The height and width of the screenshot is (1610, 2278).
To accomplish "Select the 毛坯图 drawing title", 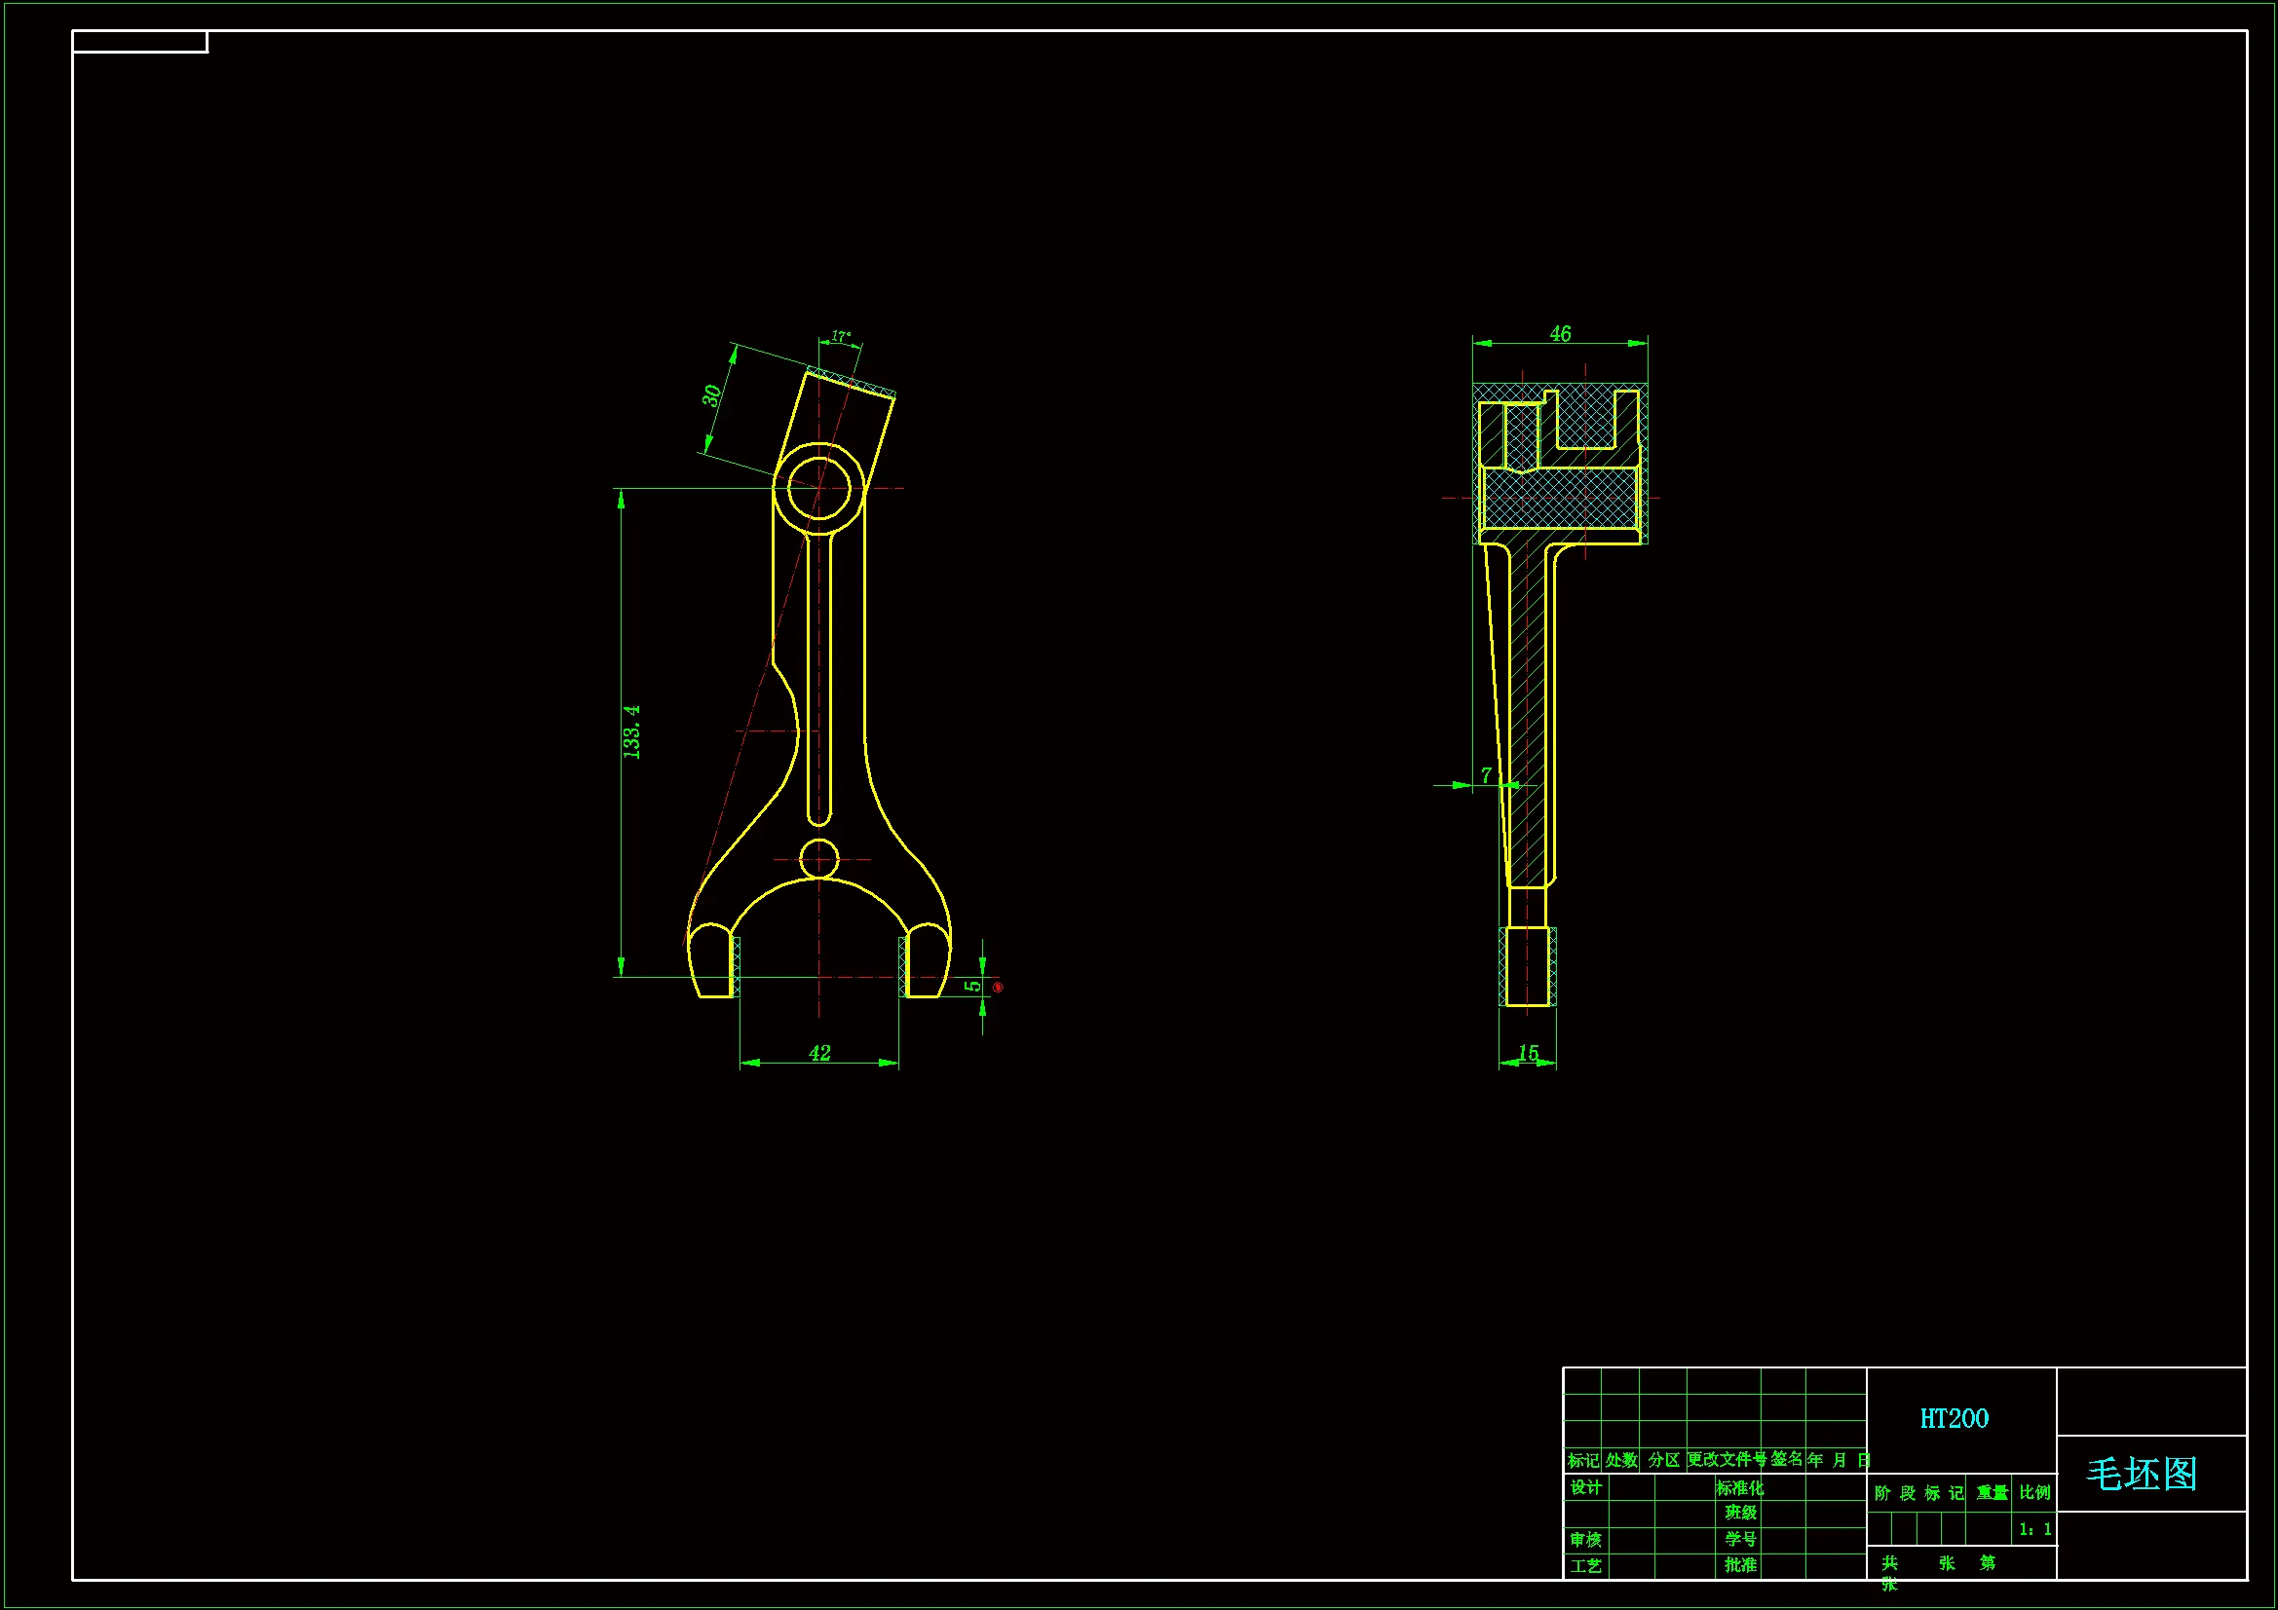I will 2141,1474.
